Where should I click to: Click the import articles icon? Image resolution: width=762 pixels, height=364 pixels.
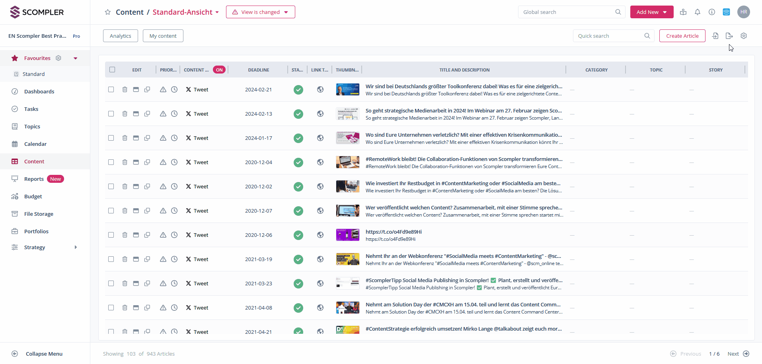click(715, 36)
